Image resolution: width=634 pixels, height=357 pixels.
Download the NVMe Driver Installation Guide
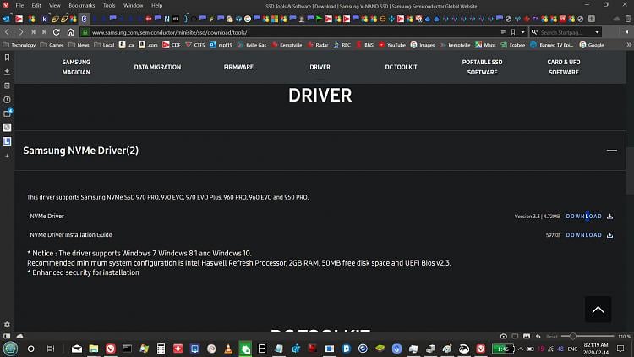[584, 235]
